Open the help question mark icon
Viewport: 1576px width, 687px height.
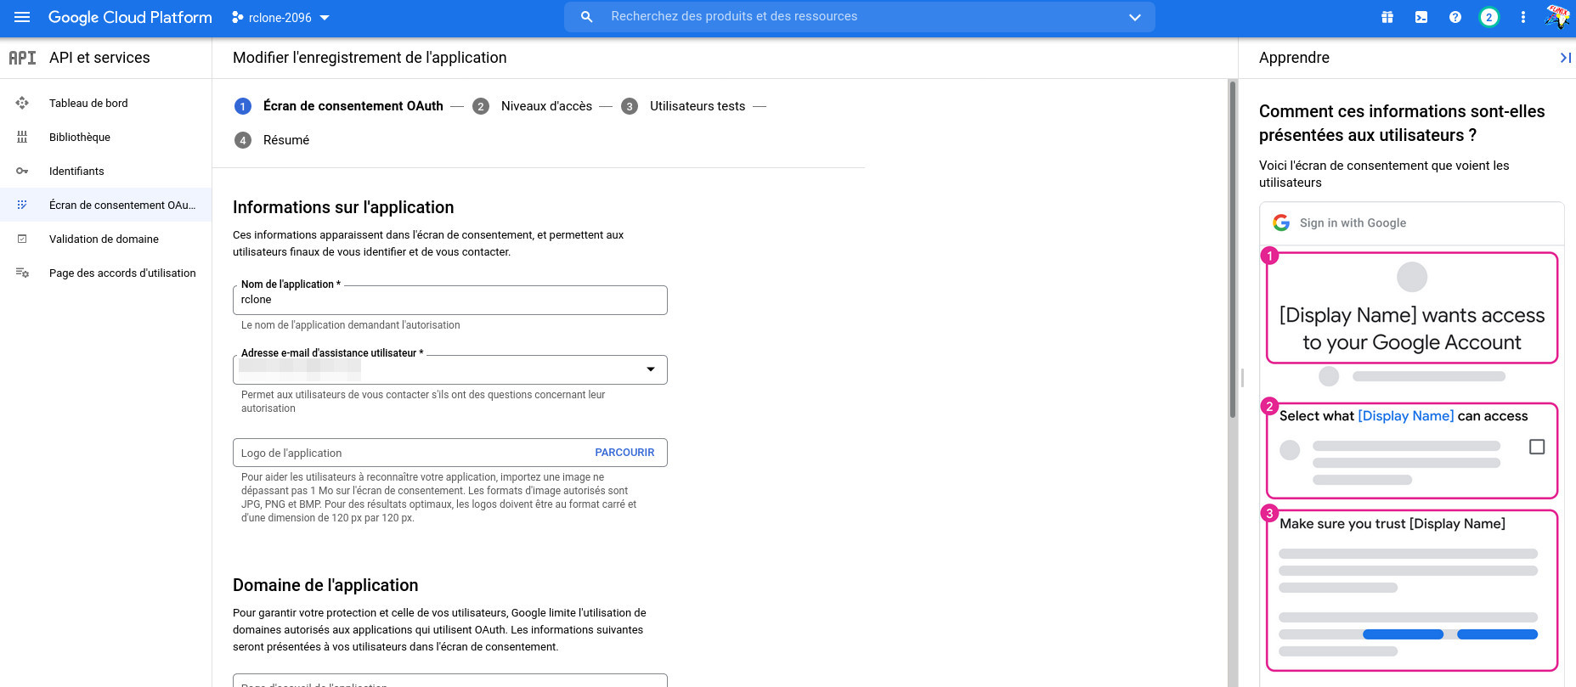click(x=1455, y=17)
